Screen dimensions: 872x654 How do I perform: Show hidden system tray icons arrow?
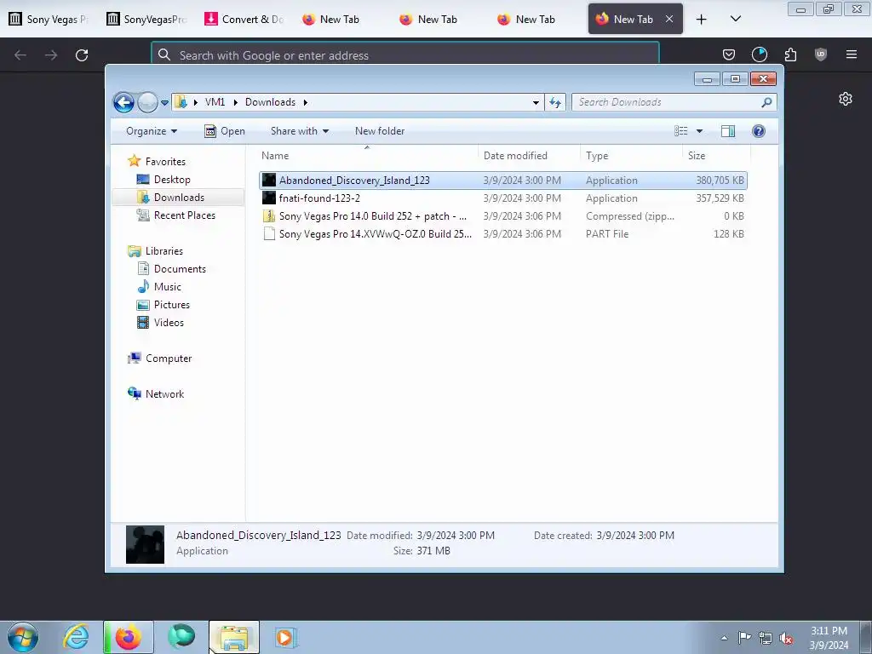click(724, 638)
